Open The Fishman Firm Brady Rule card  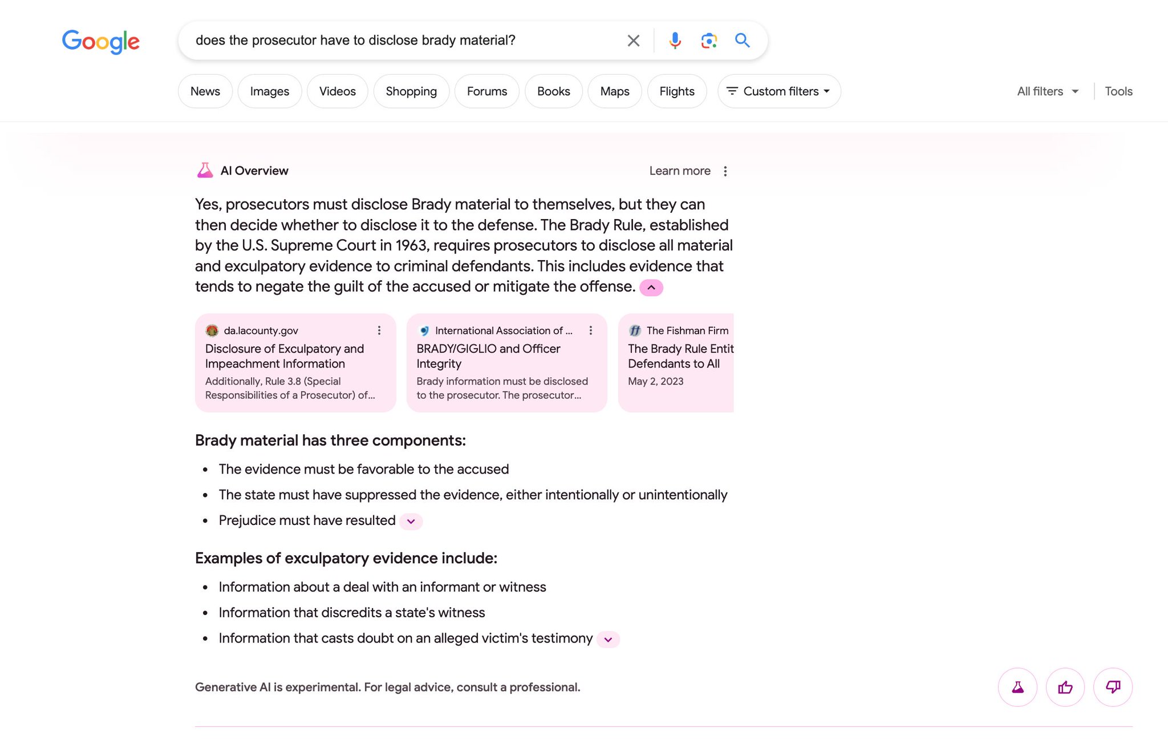point(676,363)
